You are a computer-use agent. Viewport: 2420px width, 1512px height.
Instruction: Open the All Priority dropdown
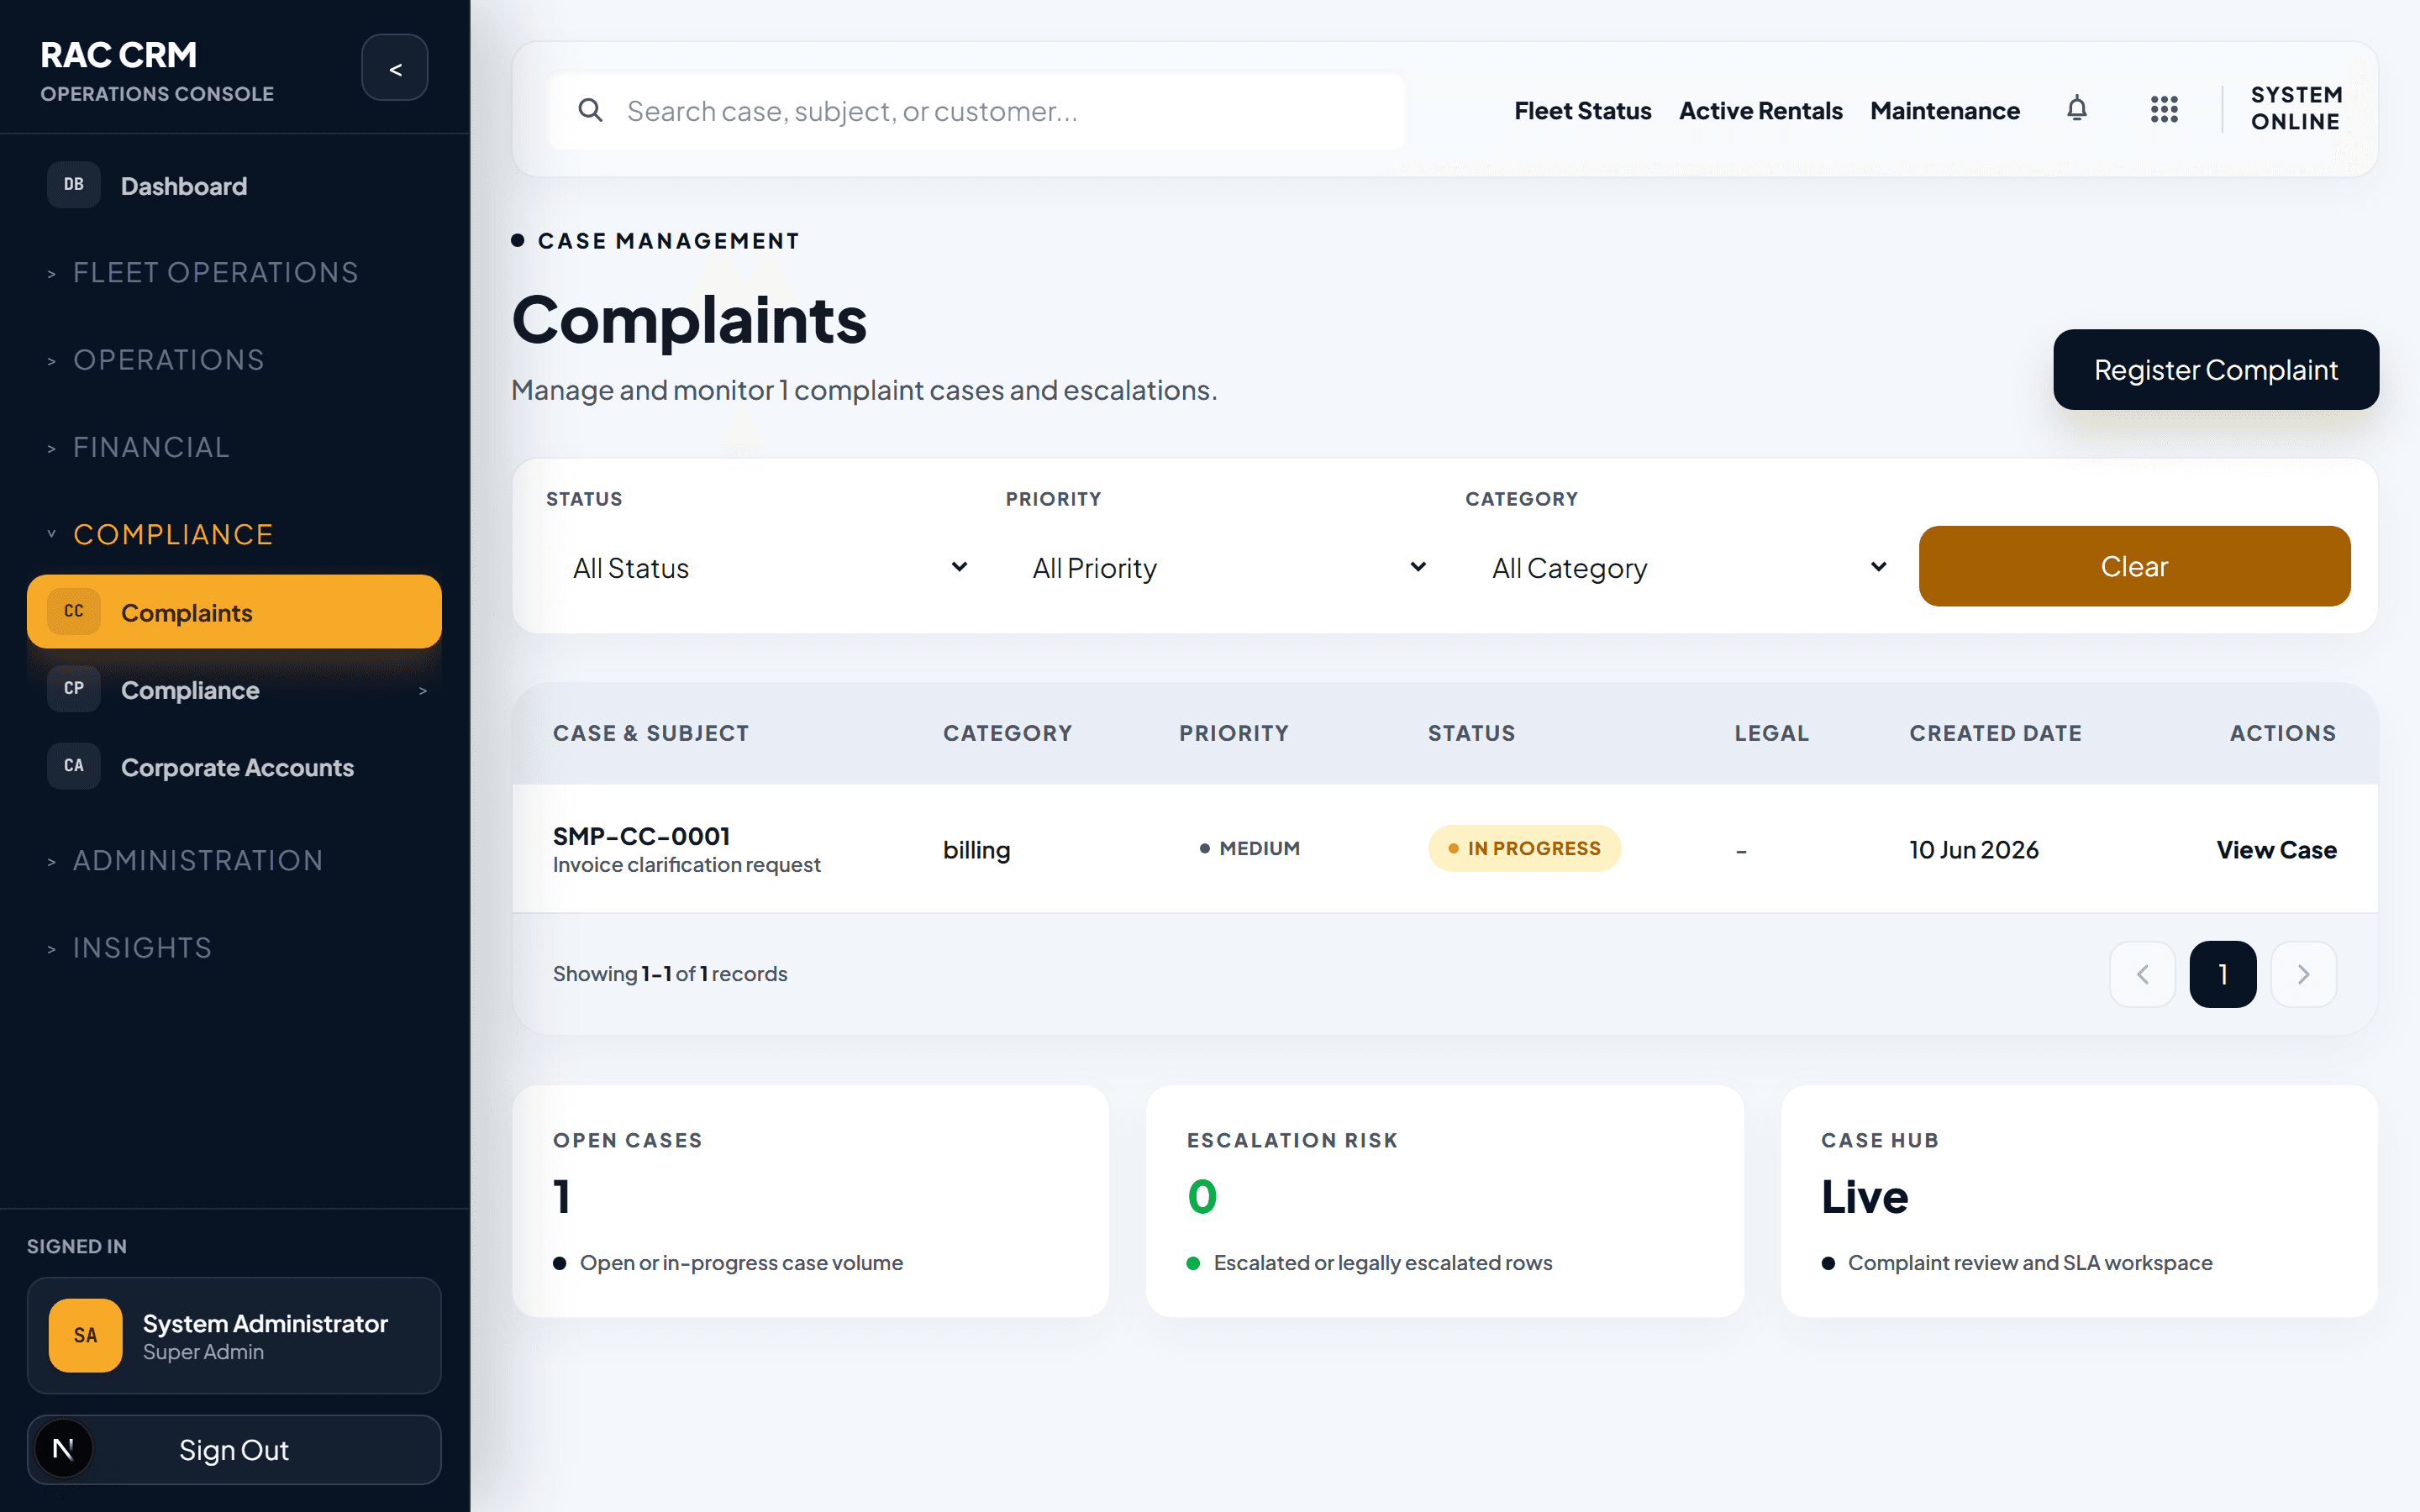1227,568
